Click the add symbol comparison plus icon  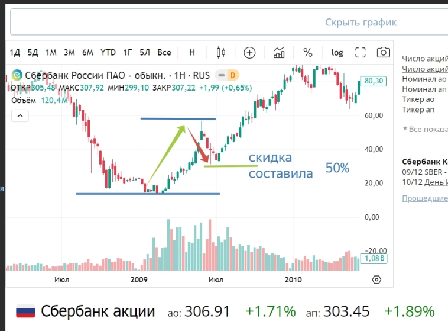(249, 52)
